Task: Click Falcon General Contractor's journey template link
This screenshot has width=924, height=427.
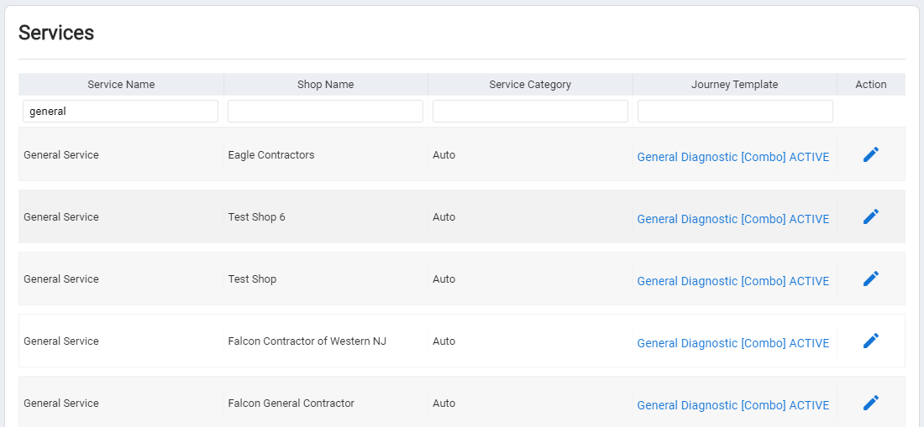Action: coord(733,405)
